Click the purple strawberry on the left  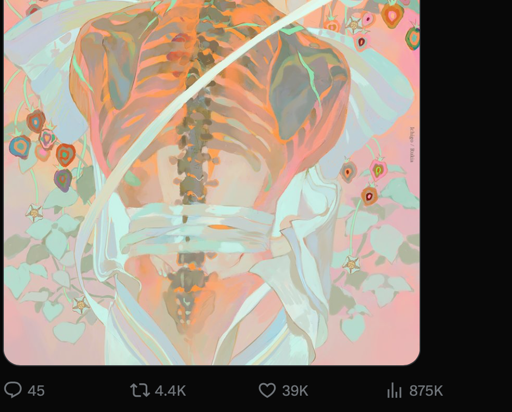(x=63, y=180)
